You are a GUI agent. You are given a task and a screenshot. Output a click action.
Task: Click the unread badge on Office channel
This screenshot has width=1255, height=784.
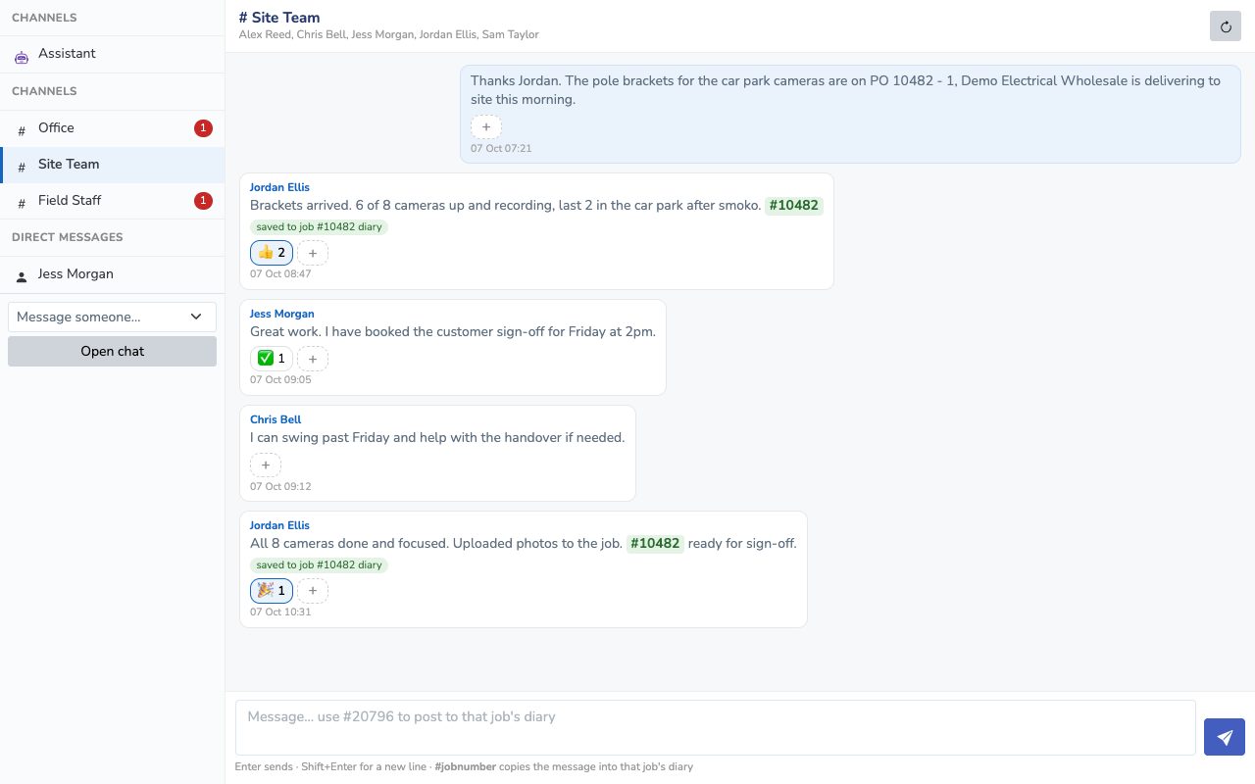pos(203,128)
